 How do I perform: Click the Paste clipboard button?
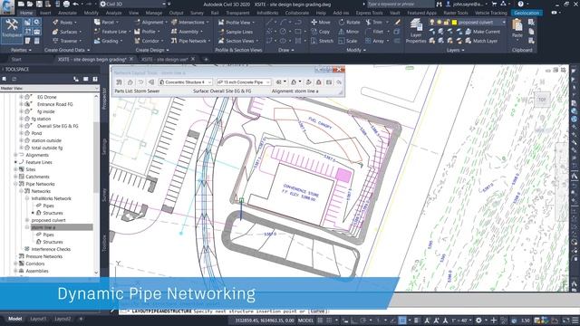click(517, 29)
